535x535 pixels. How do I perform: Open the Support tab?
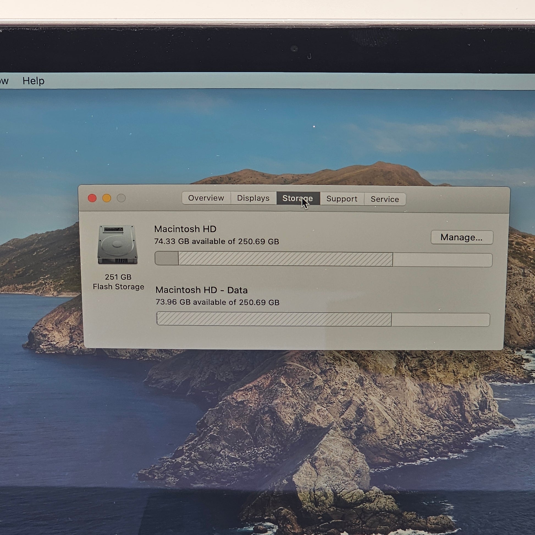tap(342, 199)
